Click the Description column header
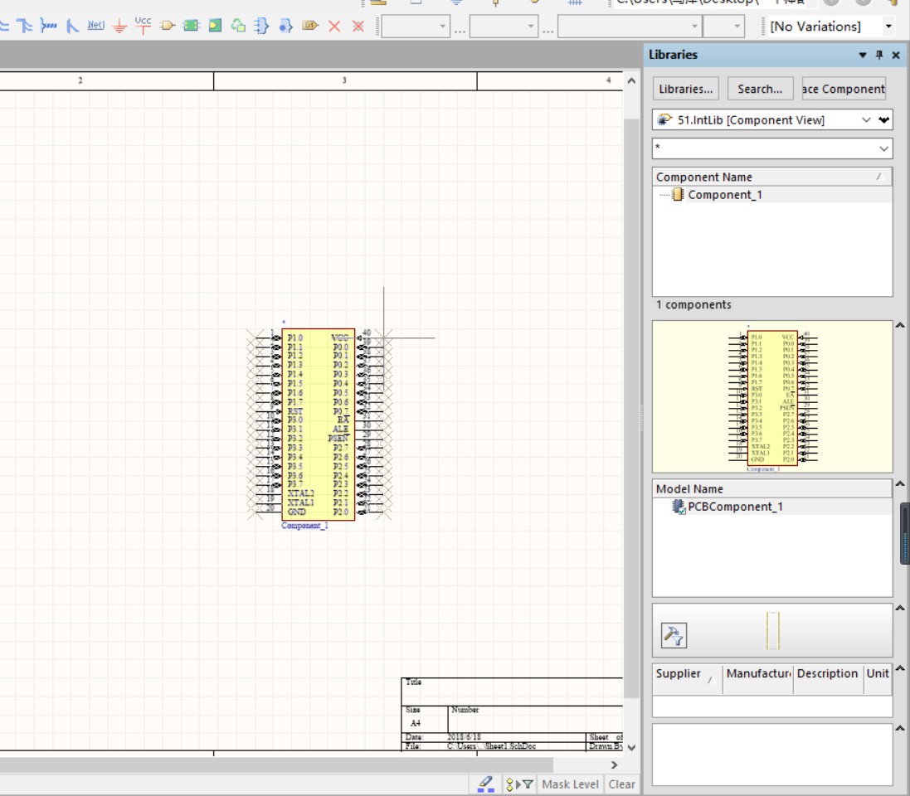 tap(828, 679)
